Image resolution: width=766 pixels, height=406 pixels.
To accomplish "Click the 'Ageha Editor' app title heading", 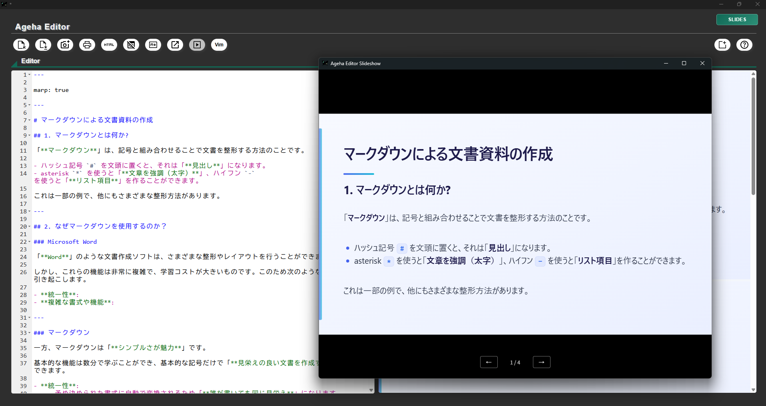I will (42, 27).
